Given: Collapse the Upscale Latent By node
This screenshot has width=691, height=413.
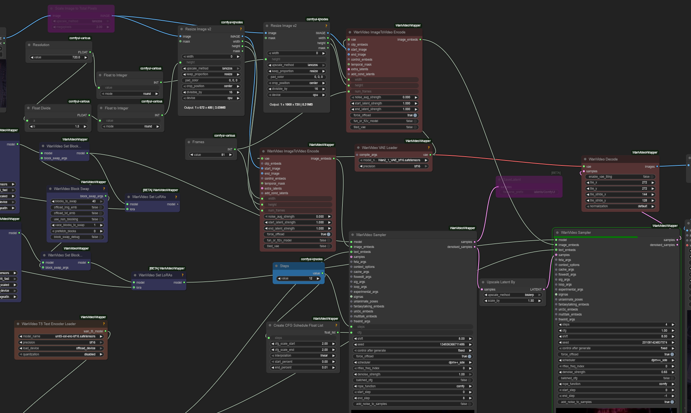Looking at the screenshot, I should (483, 282).
